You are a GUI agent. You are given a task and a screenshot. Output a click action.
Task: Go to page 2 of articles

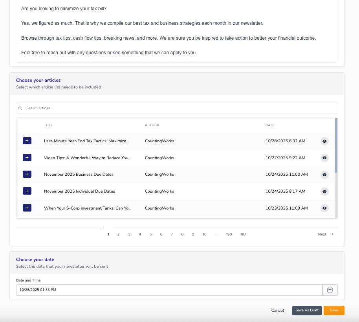[x=119, y=234]
